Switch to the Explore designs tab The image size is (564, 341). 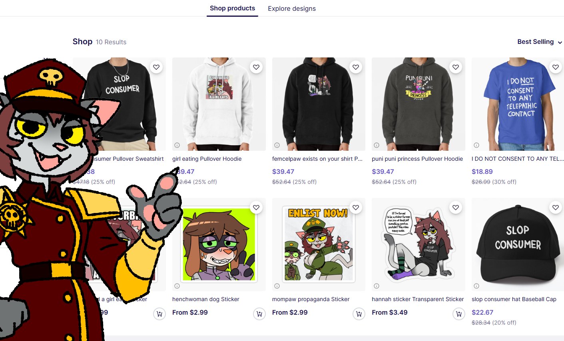[x=292, y=8]
